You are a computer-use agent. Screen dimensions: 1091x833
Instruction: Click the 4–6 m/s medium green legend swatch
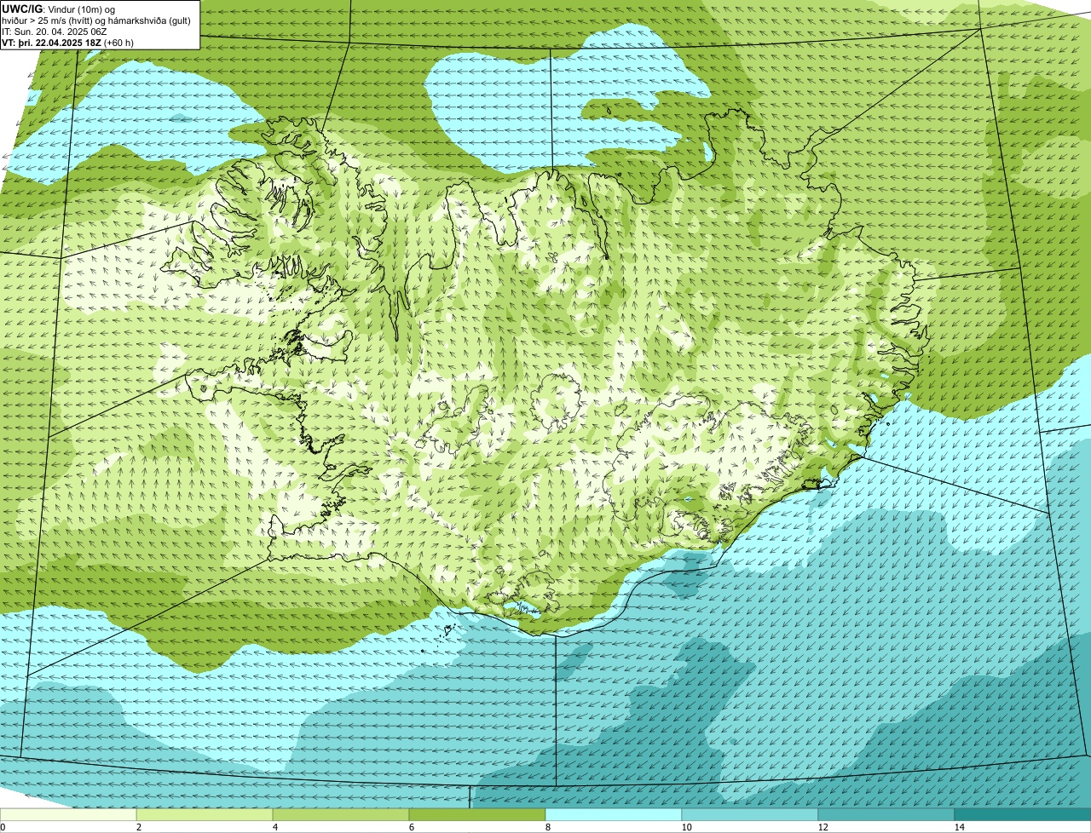tap(341, 814)
